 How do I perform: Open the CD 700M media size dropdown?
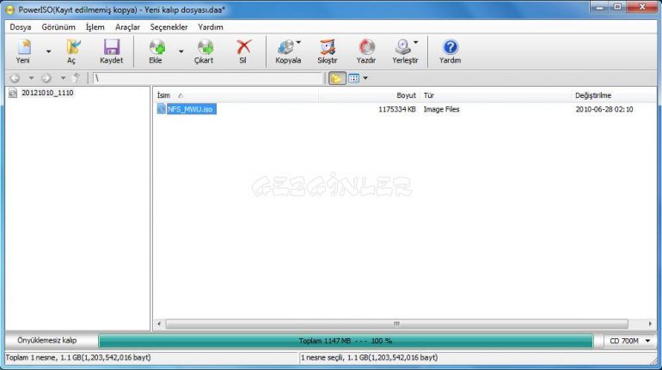[x=628, y=341]
